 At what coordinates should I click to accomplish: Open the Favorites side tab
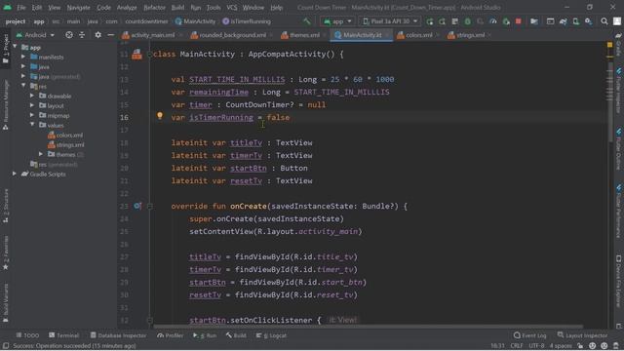click(x=6, y=253)
